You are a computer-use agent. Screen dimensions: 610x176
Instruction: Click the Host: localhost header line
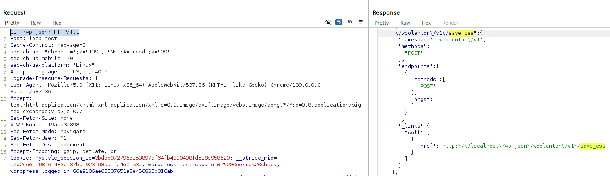click(x=34, y=39)
